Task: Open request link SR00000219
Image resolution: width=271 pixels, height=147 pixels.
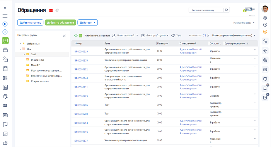Action: [81, 51]
